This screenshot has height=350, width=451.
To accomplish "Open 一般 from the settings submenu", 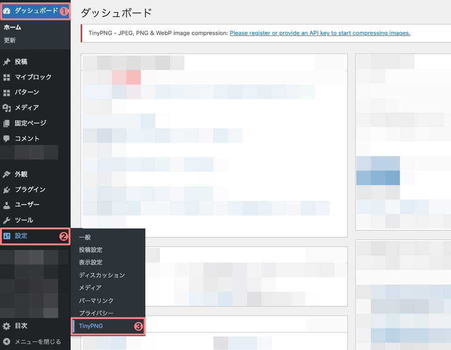I will pos(84,237).
